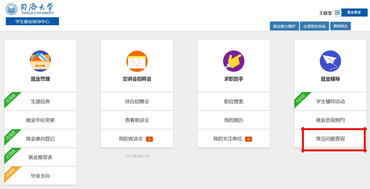The height and width of the screenshot is (189, 370).
Task: Open the 毕业去向 entry
Action: point(40,176)
